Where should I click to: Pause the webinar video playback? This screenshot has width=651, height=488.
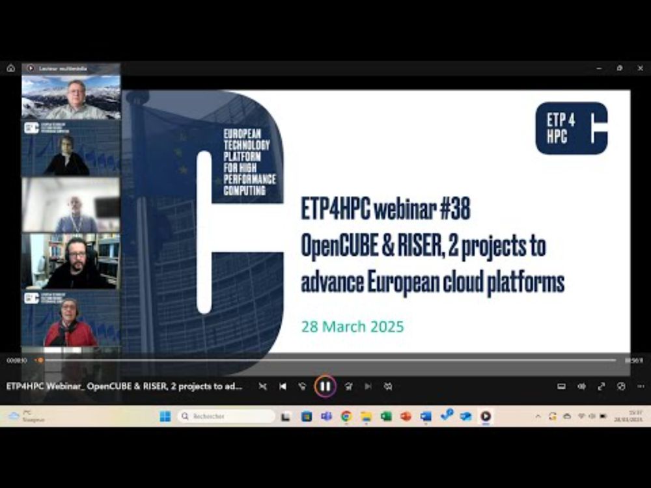click(x=325, y=386)
